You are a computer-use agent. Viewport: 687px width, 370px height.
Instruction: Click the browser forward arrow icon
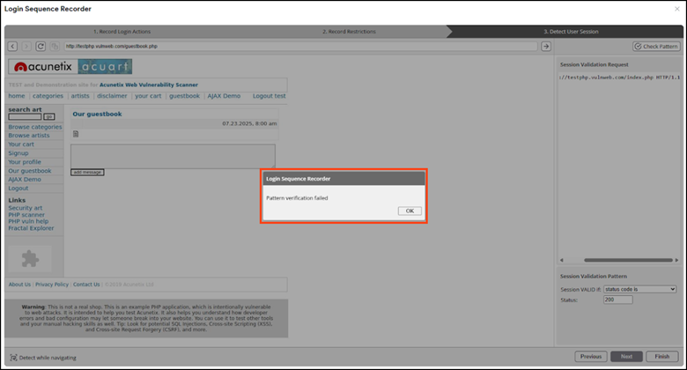click(26, 47)
